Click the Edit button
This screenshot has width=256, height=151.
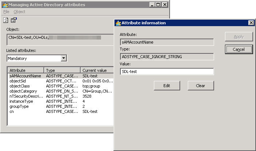coord(167,86)
